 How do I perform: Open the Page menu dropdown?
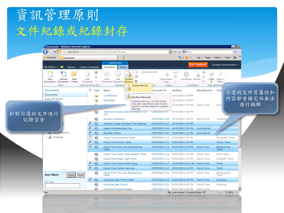[x=208, y=58]
